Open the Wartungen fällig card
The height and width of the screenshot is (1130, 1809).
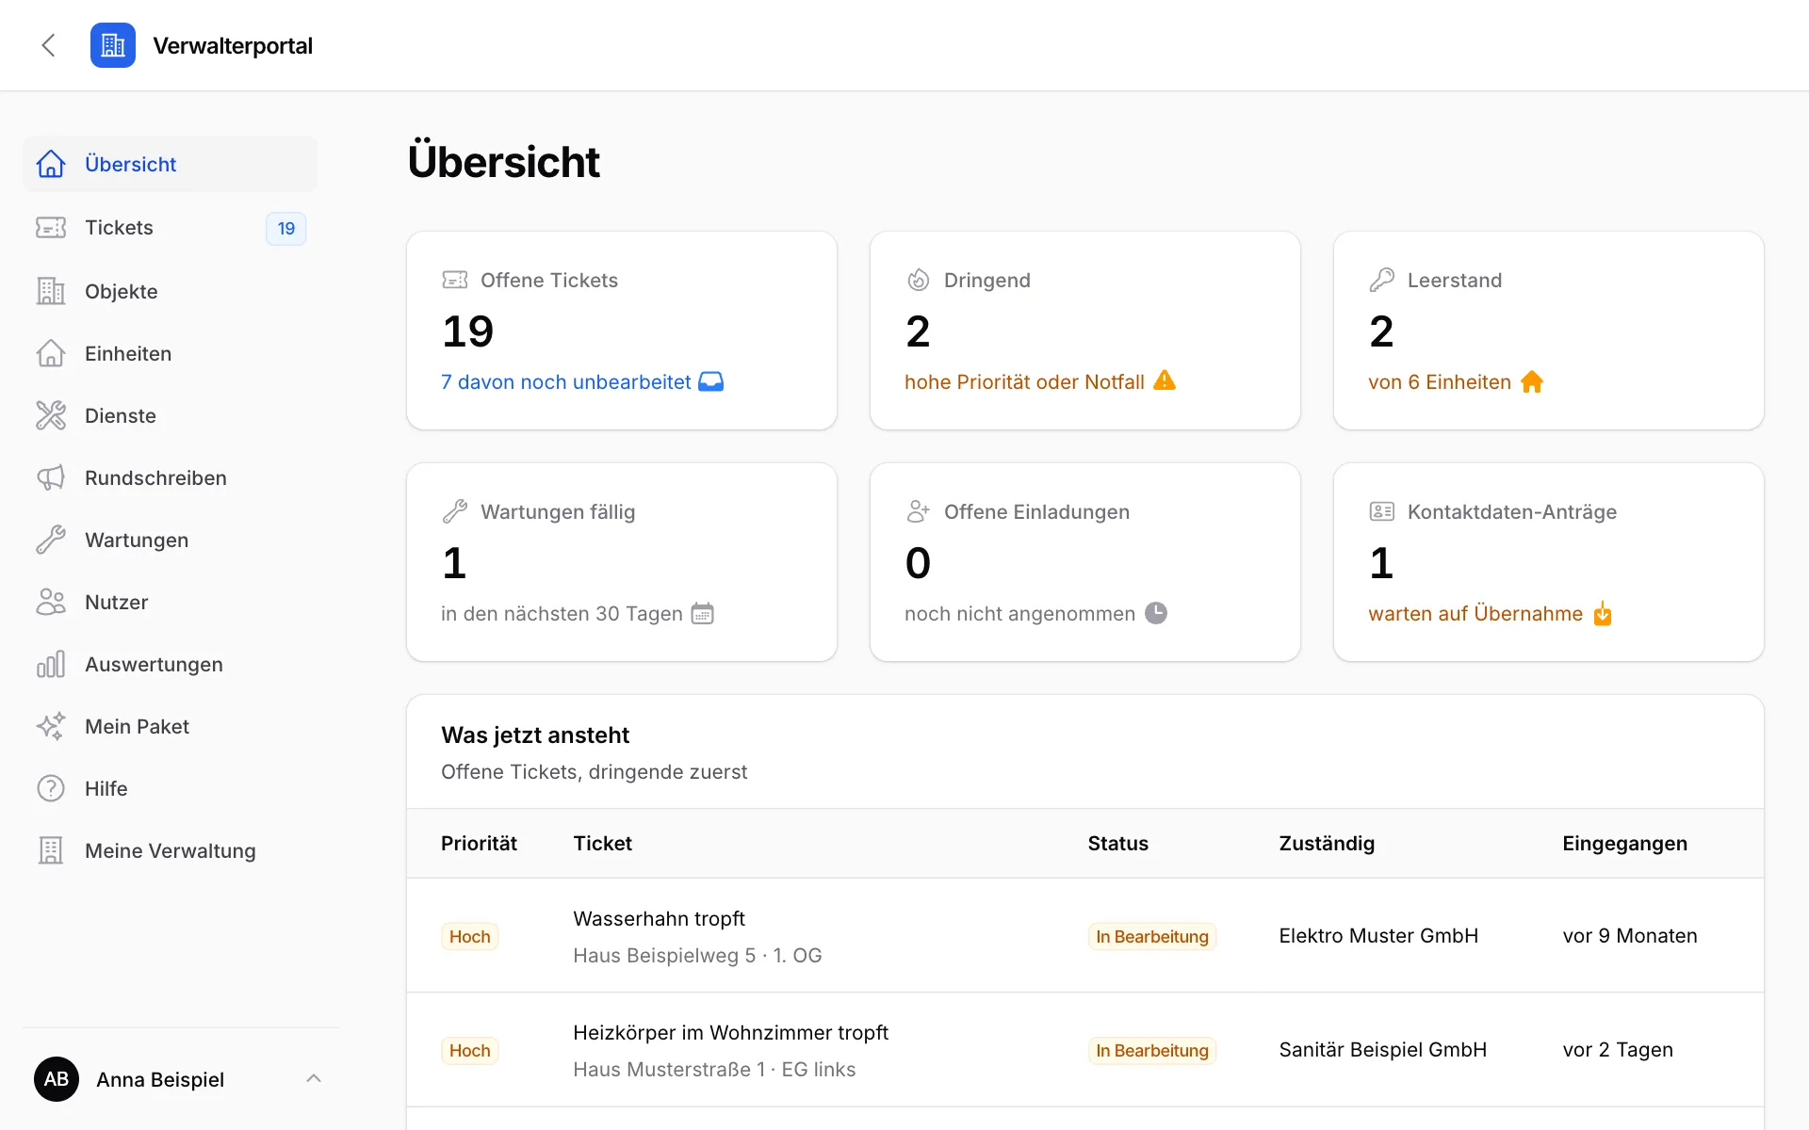click(x=622, y=562)
